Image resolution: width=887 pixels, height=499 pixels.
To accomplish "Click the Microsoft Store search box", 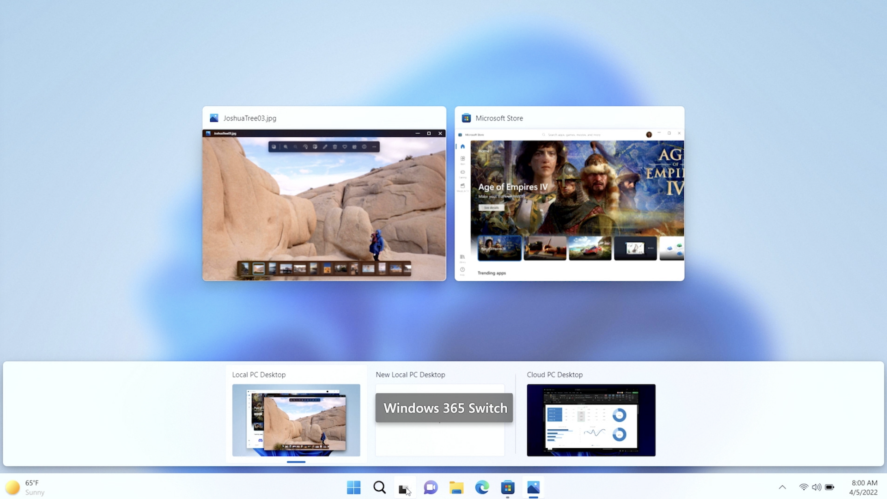I will point(573,134).
